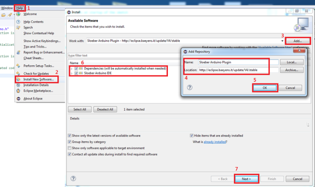Choose Perform Setup Tasks item
315x187 pixels.
click(39, 66)
